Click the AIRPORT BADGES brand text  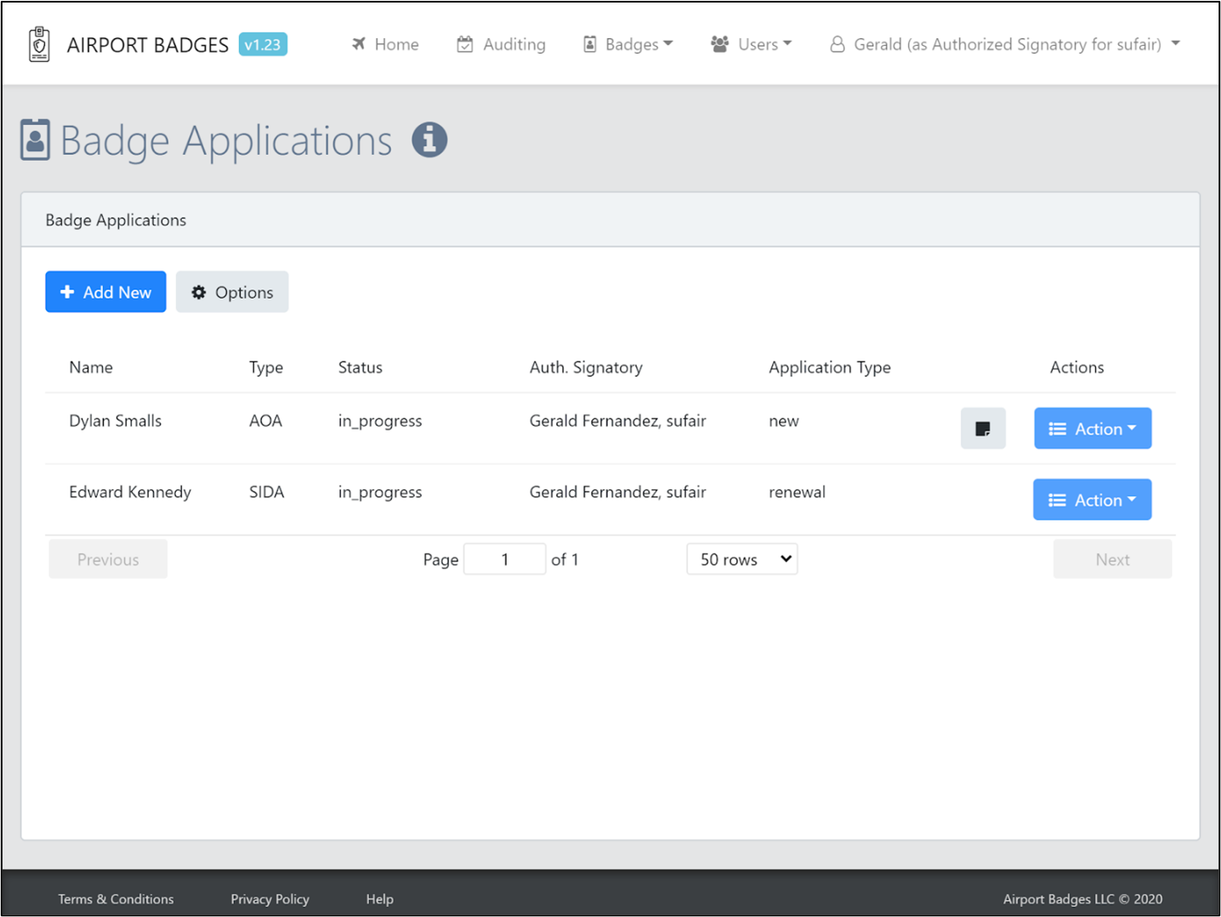pyautogui.click(x=148, y=45)
